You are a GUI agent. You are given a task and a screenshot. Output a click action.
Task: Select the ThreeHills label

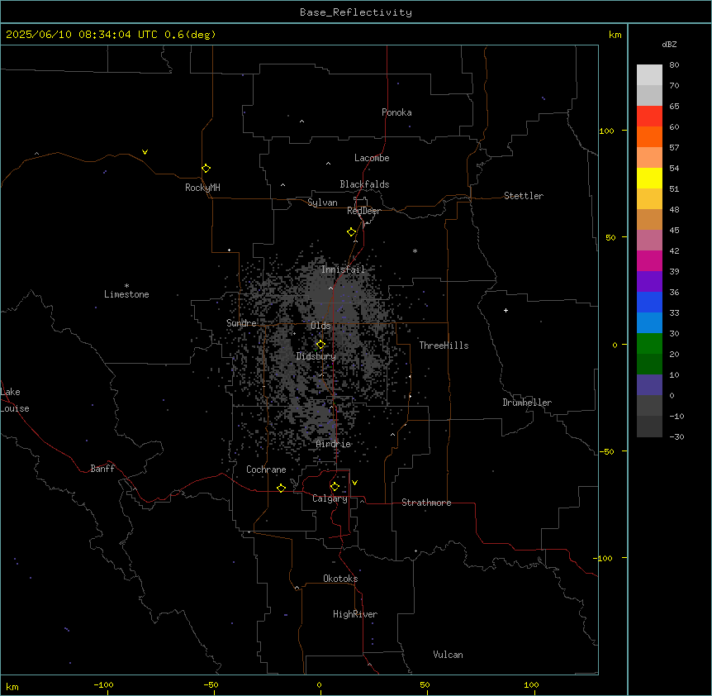pyautogui.click(x=444, y=346)
